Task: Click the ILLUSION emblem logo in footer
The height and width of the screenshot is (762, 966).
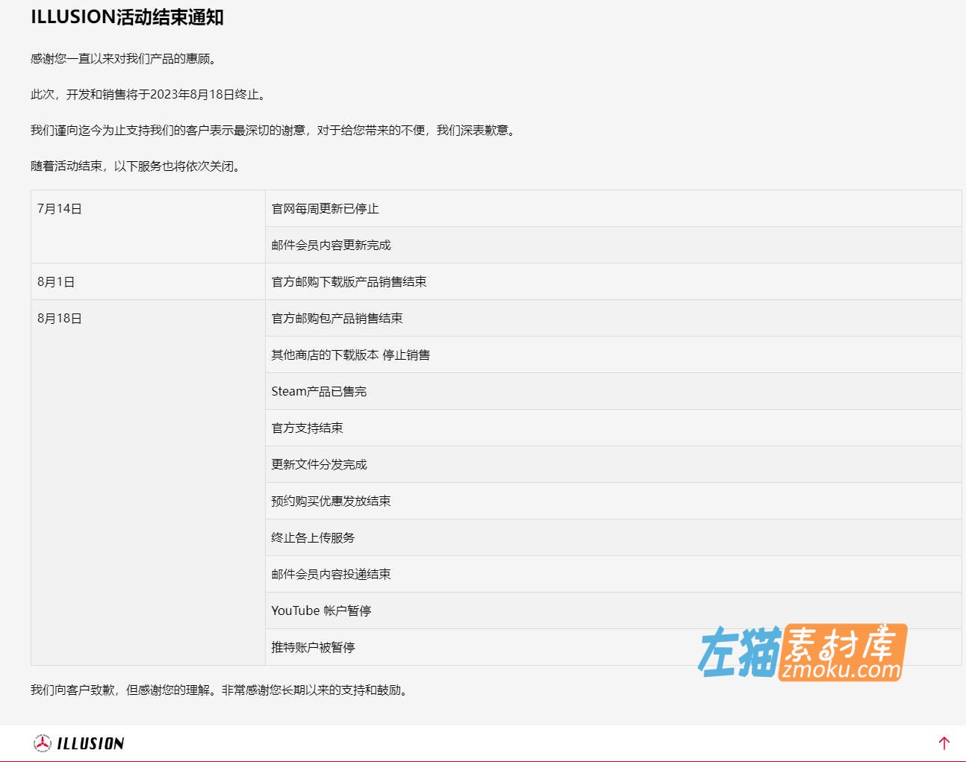Action: [x=43, y=743]
